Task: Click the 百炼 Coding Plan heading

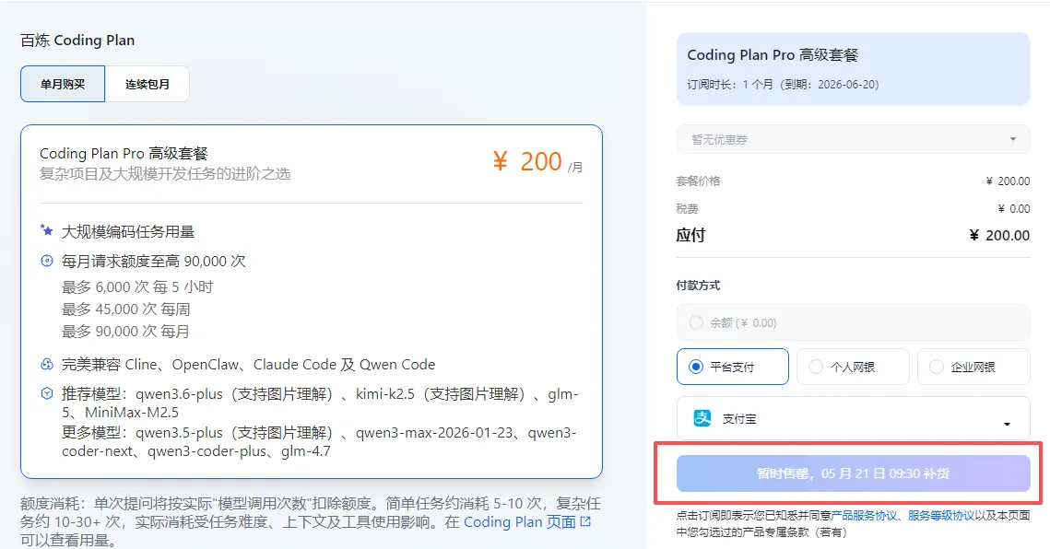Action: (77, 41)
